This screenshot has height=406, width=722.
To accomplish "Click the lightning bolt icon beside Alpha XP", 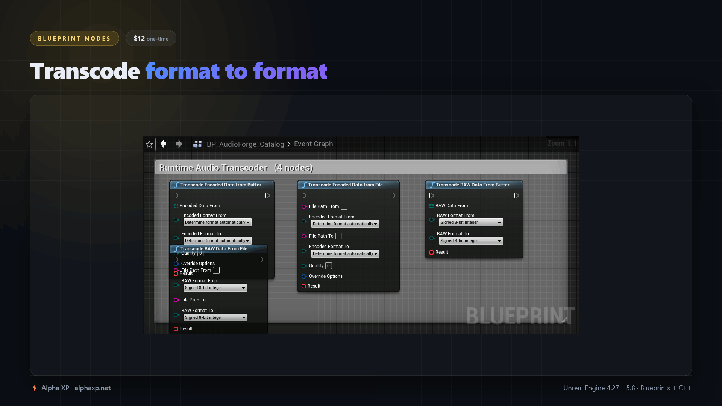I will (35, 388).
